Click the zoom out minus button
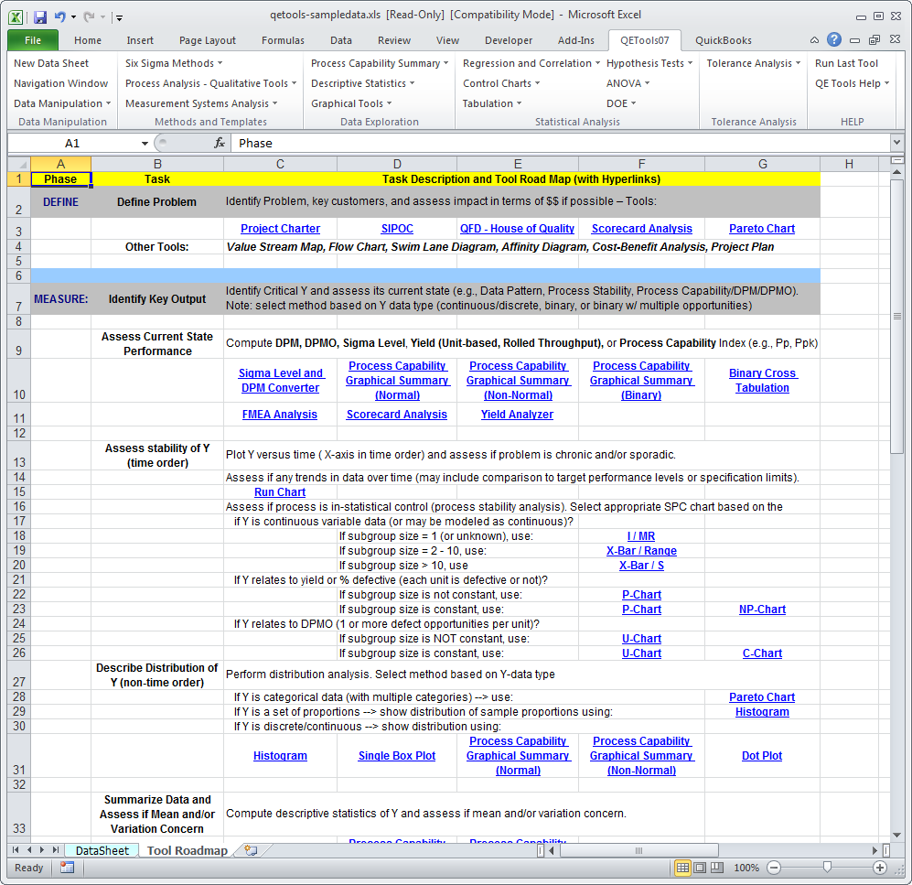Image resolution: width=912 pixels, height=885 pixels. (774, 868)
